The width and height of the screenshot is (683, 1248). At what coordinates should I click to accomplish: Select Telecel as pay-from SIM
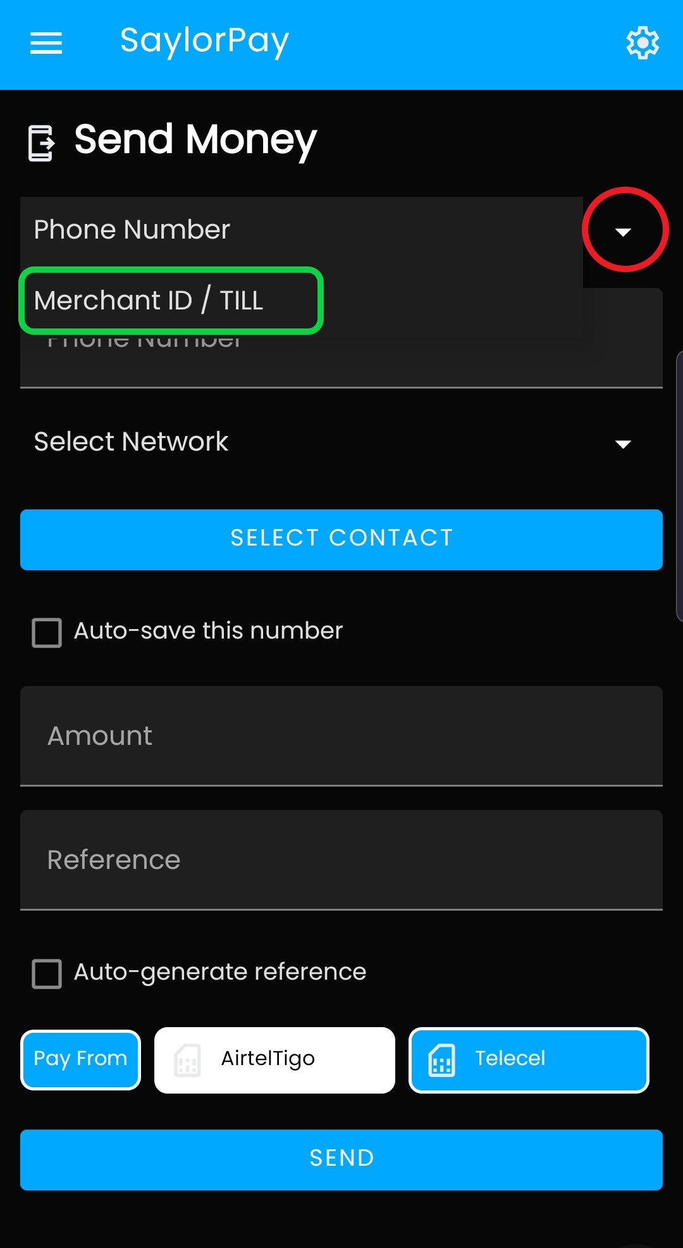pos(529,1060)
